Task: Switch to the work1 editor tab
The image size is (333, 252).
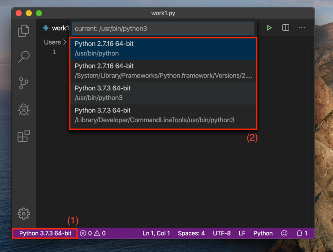Action: (x=56, y=28)
